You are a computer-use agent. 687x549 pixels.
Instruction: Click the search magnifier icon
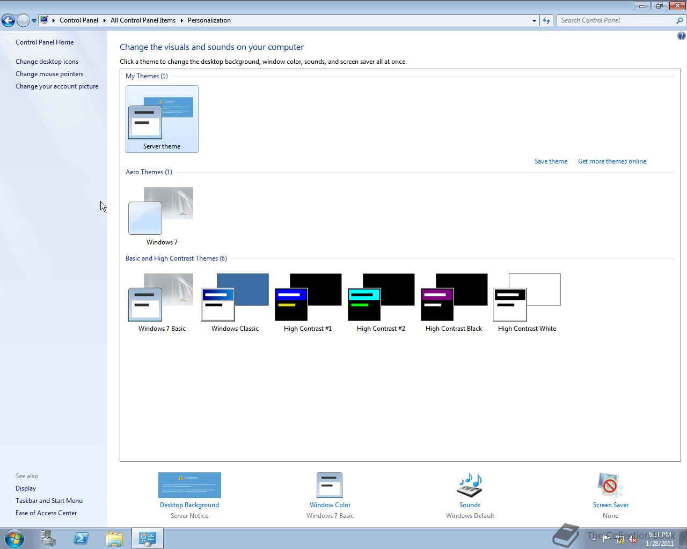pos(680,20)
